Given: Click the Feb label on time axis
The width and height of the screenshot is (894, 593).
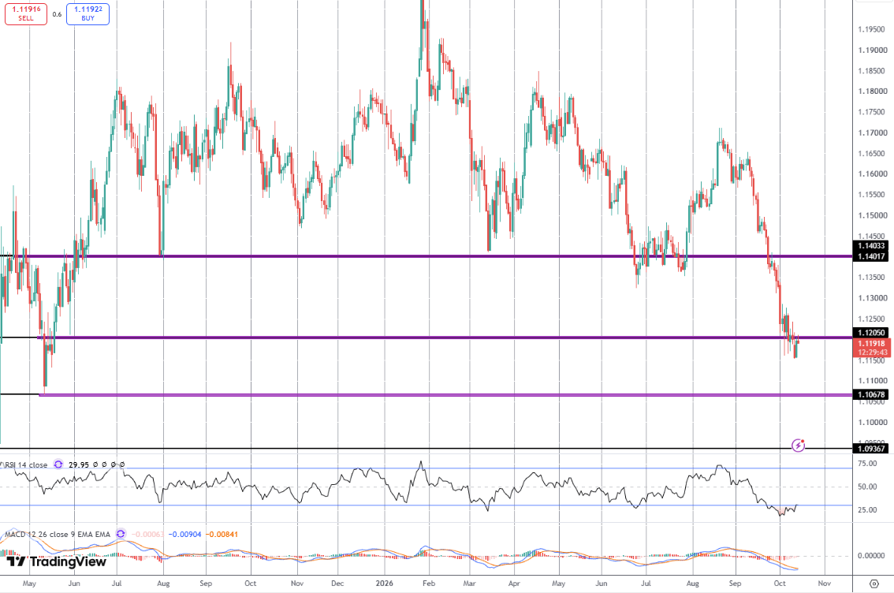Looking at the screenshot, I should (429, 584).
